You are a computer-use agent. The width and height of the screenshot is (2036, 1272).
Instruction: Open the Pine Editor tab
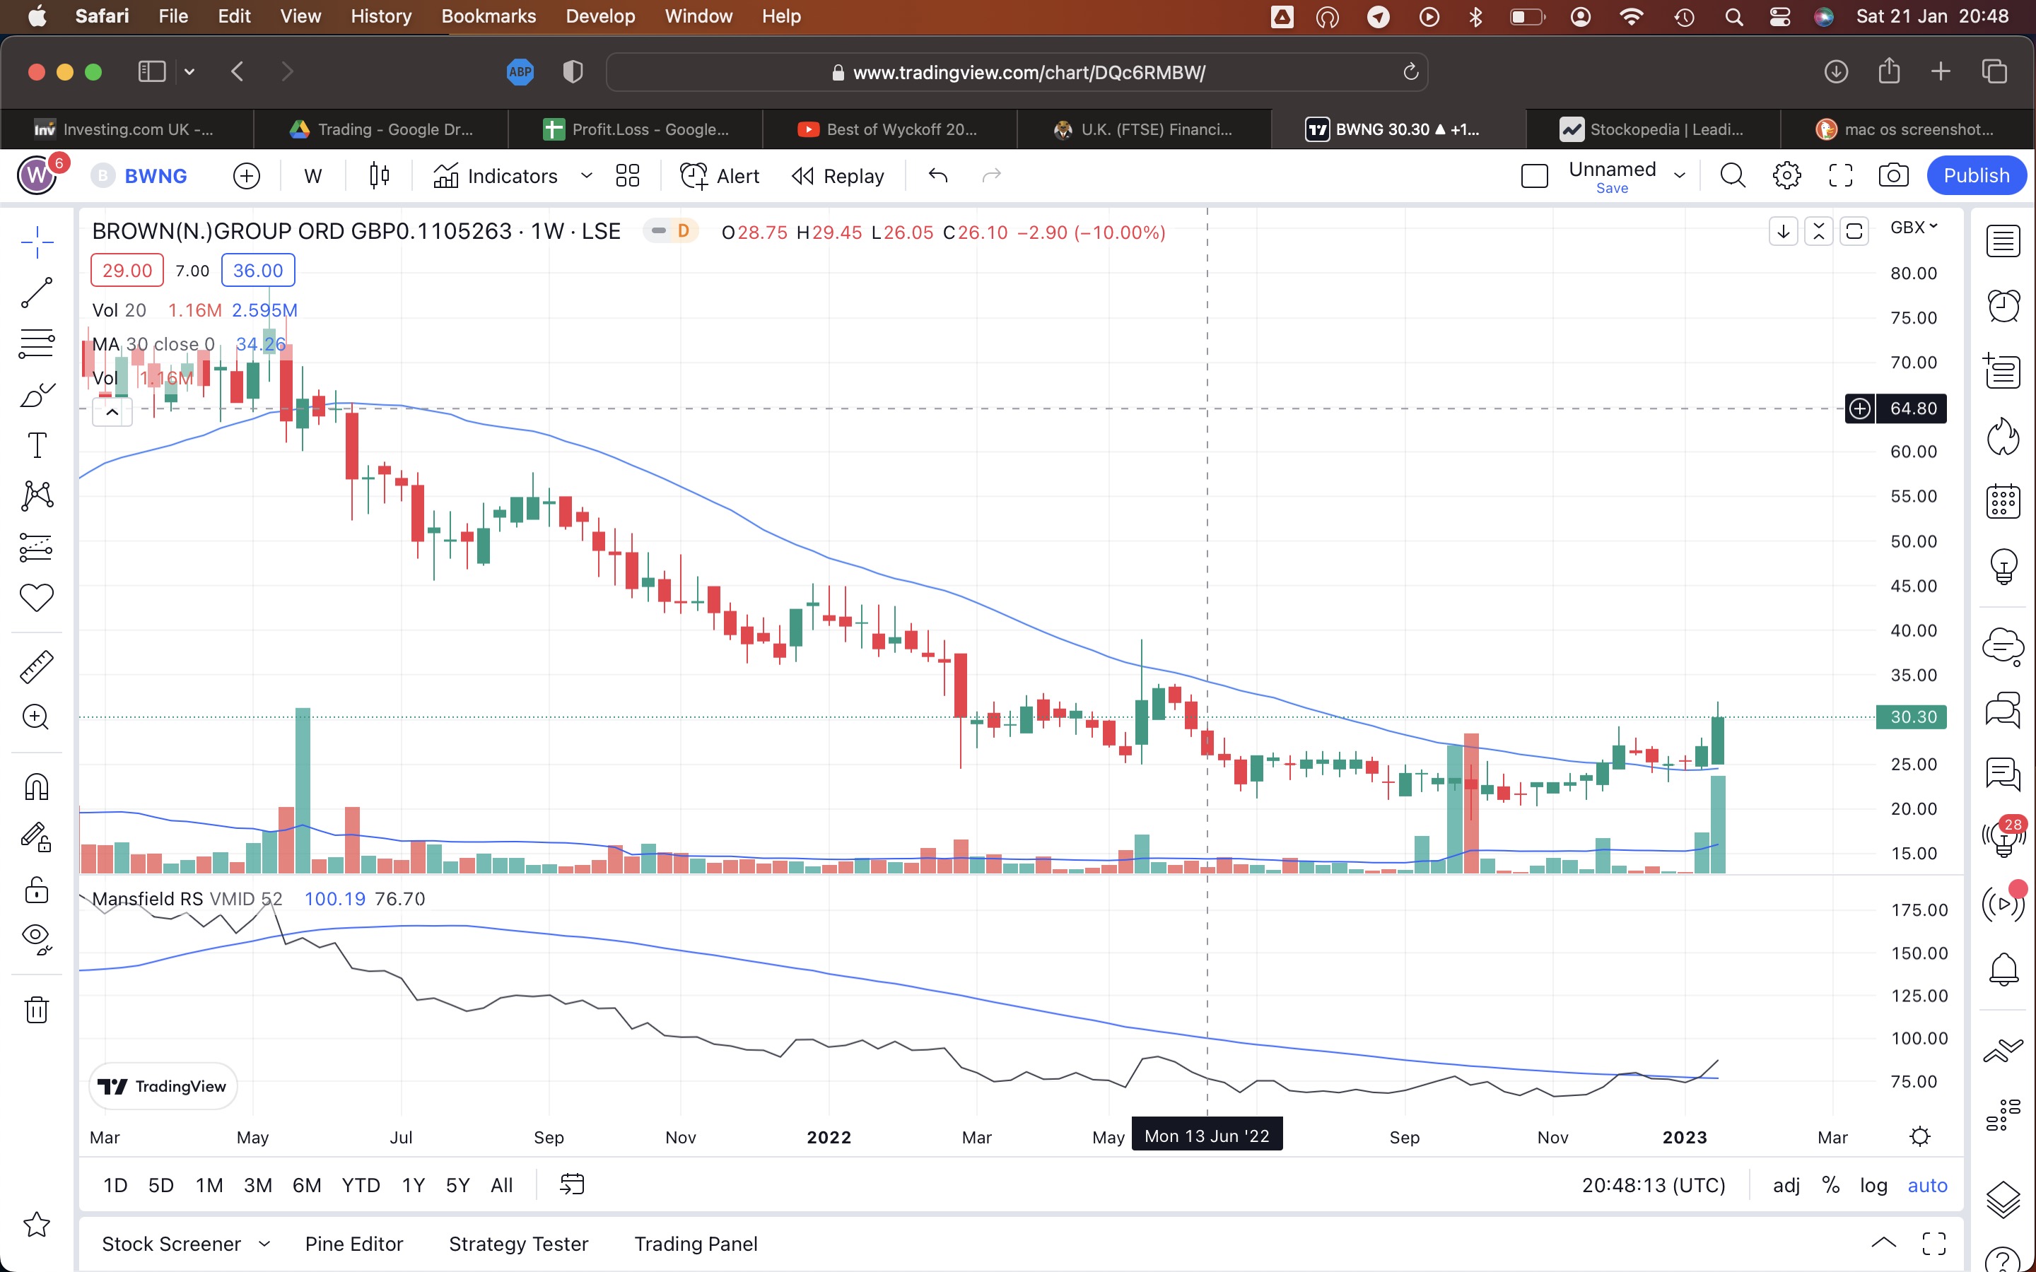coord(354,1244)
